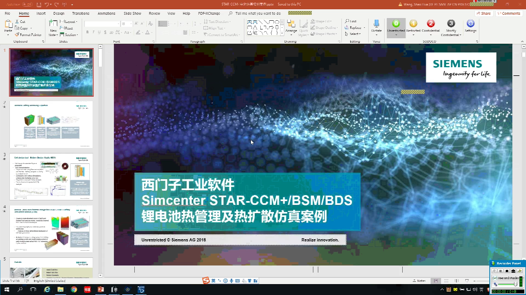Insert a New Slide from ribbon

pyautogui.click(x=53, y=26)
